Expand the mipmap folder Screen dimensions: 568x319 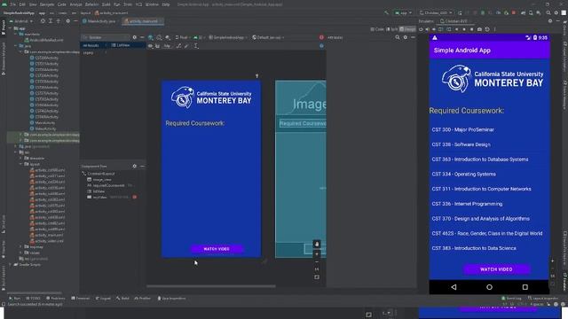point(21,247)
